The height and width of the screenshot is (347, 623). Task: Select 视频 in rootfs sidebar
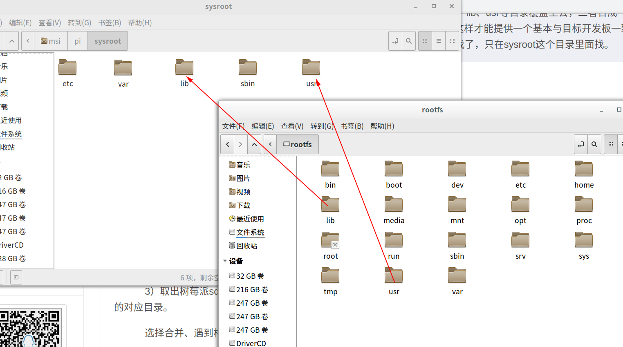(240, 192)
